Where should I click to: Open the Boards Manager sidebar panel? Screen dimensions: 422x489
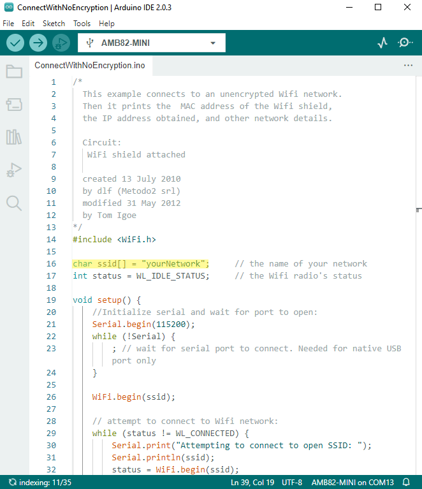pyautogui.click(x=14, y=104)
